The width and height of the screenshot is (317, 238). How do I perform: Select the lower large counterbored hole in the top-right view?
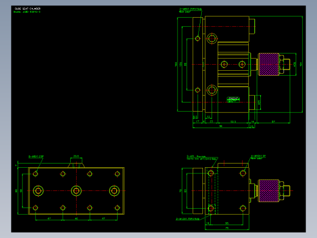[212, 90]
